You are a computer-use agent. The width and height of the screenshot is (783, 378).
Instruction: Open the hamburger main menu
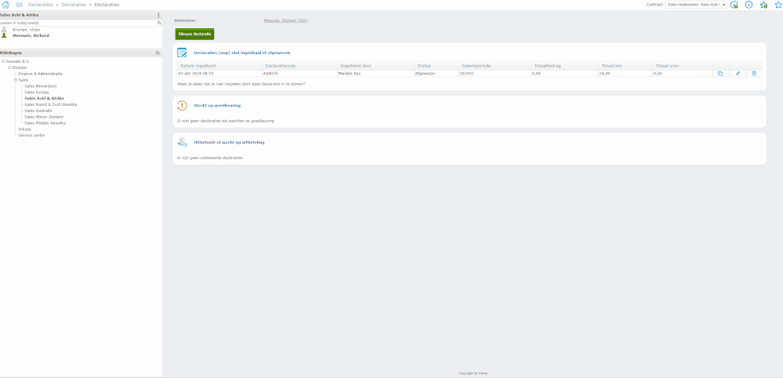(x=20, y=5)
